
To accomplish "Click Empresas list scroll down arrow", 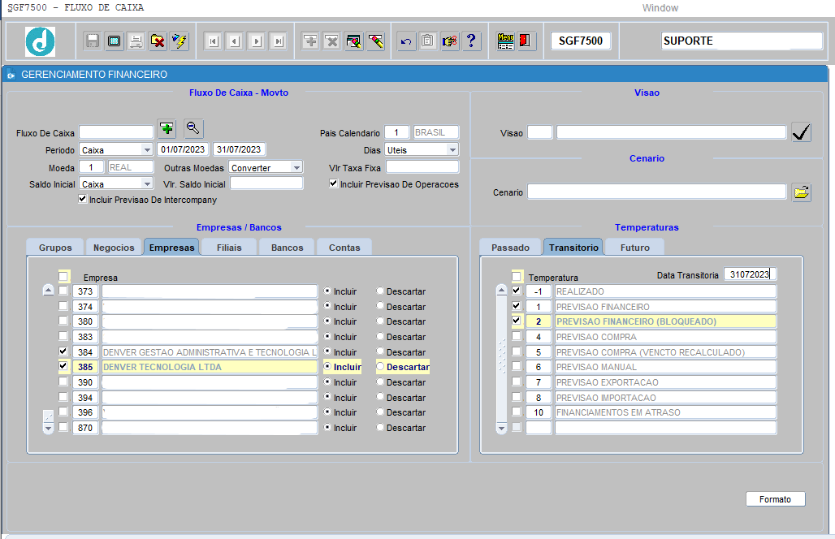I will 49,428.
